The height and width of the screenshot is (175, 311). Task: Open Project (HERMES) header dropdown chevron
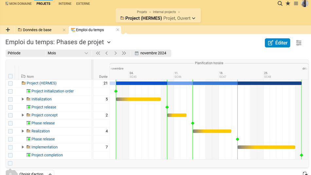click(x=194, y=18)
